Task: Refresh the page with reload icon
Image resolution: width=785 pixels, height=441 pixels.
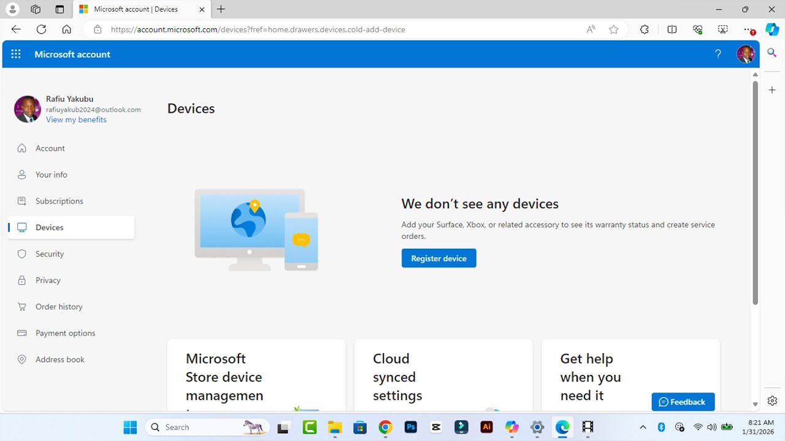Action: tap(41, 29)
